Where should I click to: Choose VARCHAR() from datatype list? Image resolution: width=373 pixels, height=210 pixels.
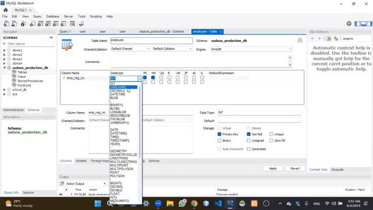[x=124, y=87]
